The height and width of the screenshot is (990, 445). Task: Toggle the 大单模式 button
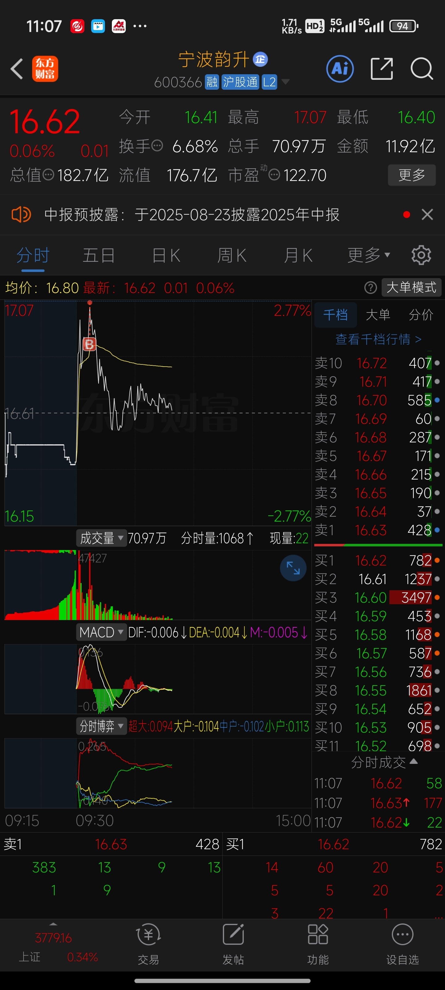(412, 287)
